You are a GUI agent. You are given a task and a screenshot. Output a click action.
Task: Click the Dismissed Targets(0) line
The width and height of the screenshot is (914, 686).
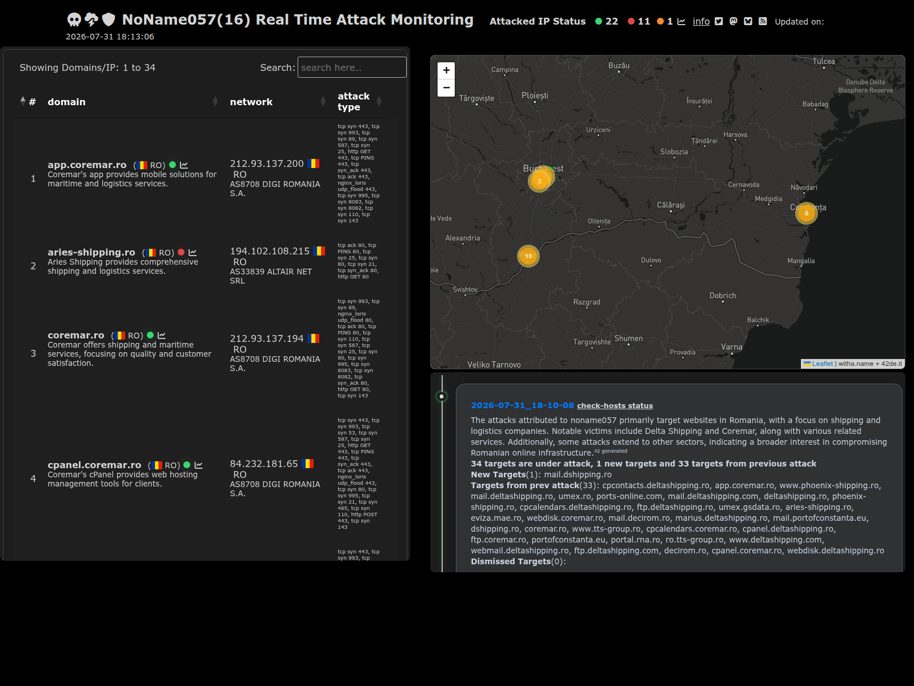[x=518, y=561]
